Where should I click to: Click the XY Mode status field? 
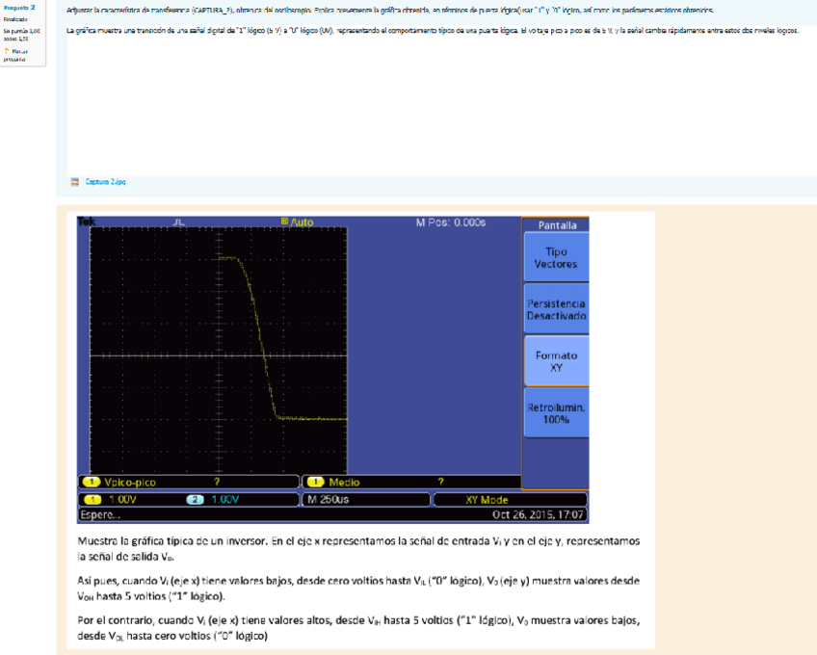485,500
